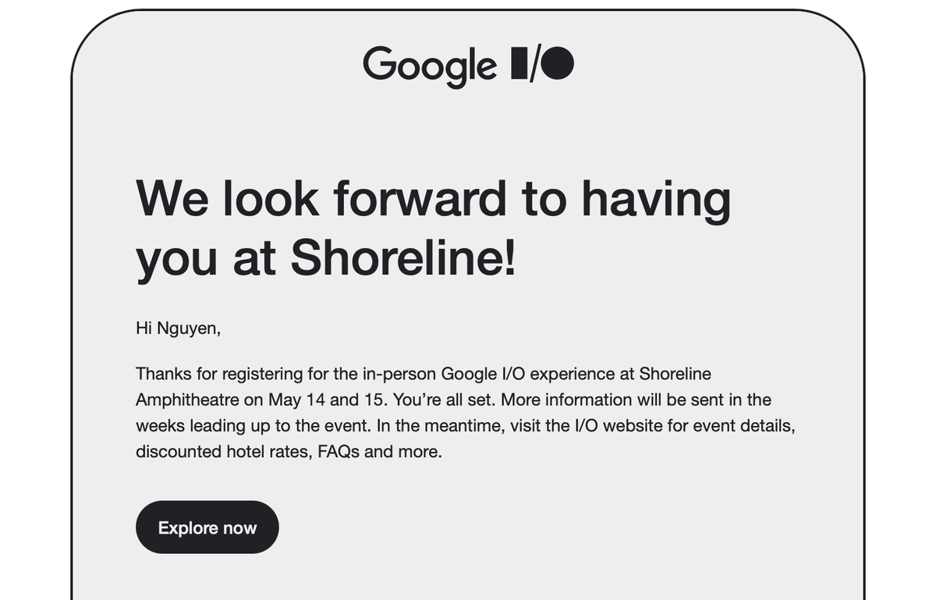Click the heading line "We look forward to having"

[434, 200]
